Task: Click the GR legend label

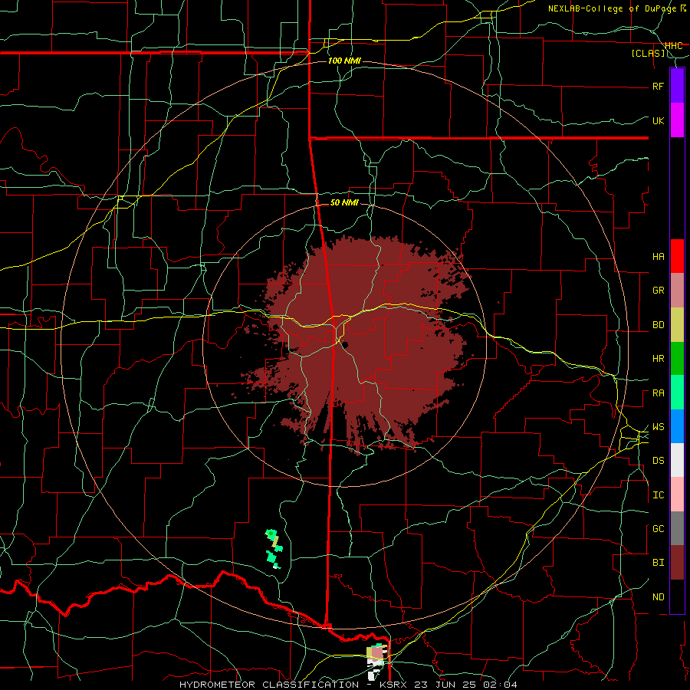Action: 658,291
